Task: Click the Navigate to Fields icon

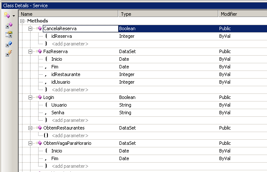Action: pyautogui.click(x=8, y=44)
